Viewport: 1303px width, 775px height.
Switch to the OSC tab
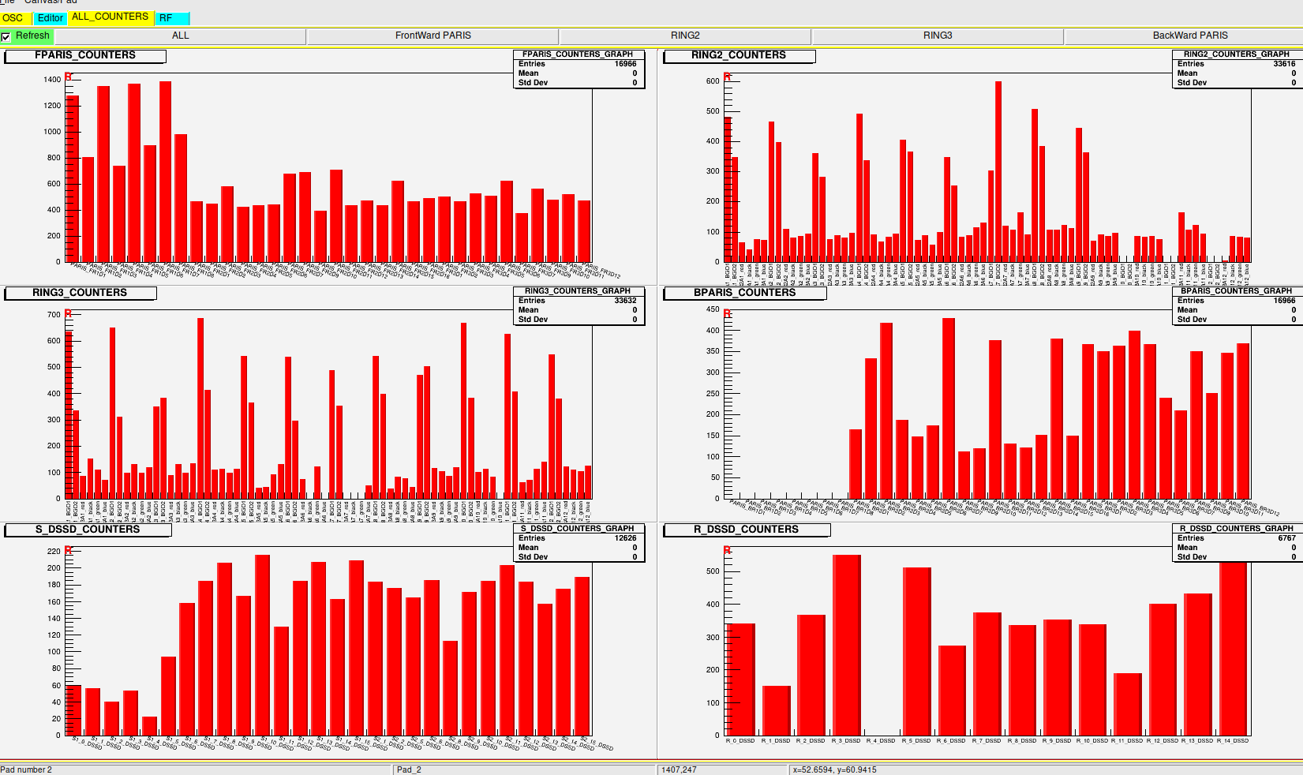point(13,18)
